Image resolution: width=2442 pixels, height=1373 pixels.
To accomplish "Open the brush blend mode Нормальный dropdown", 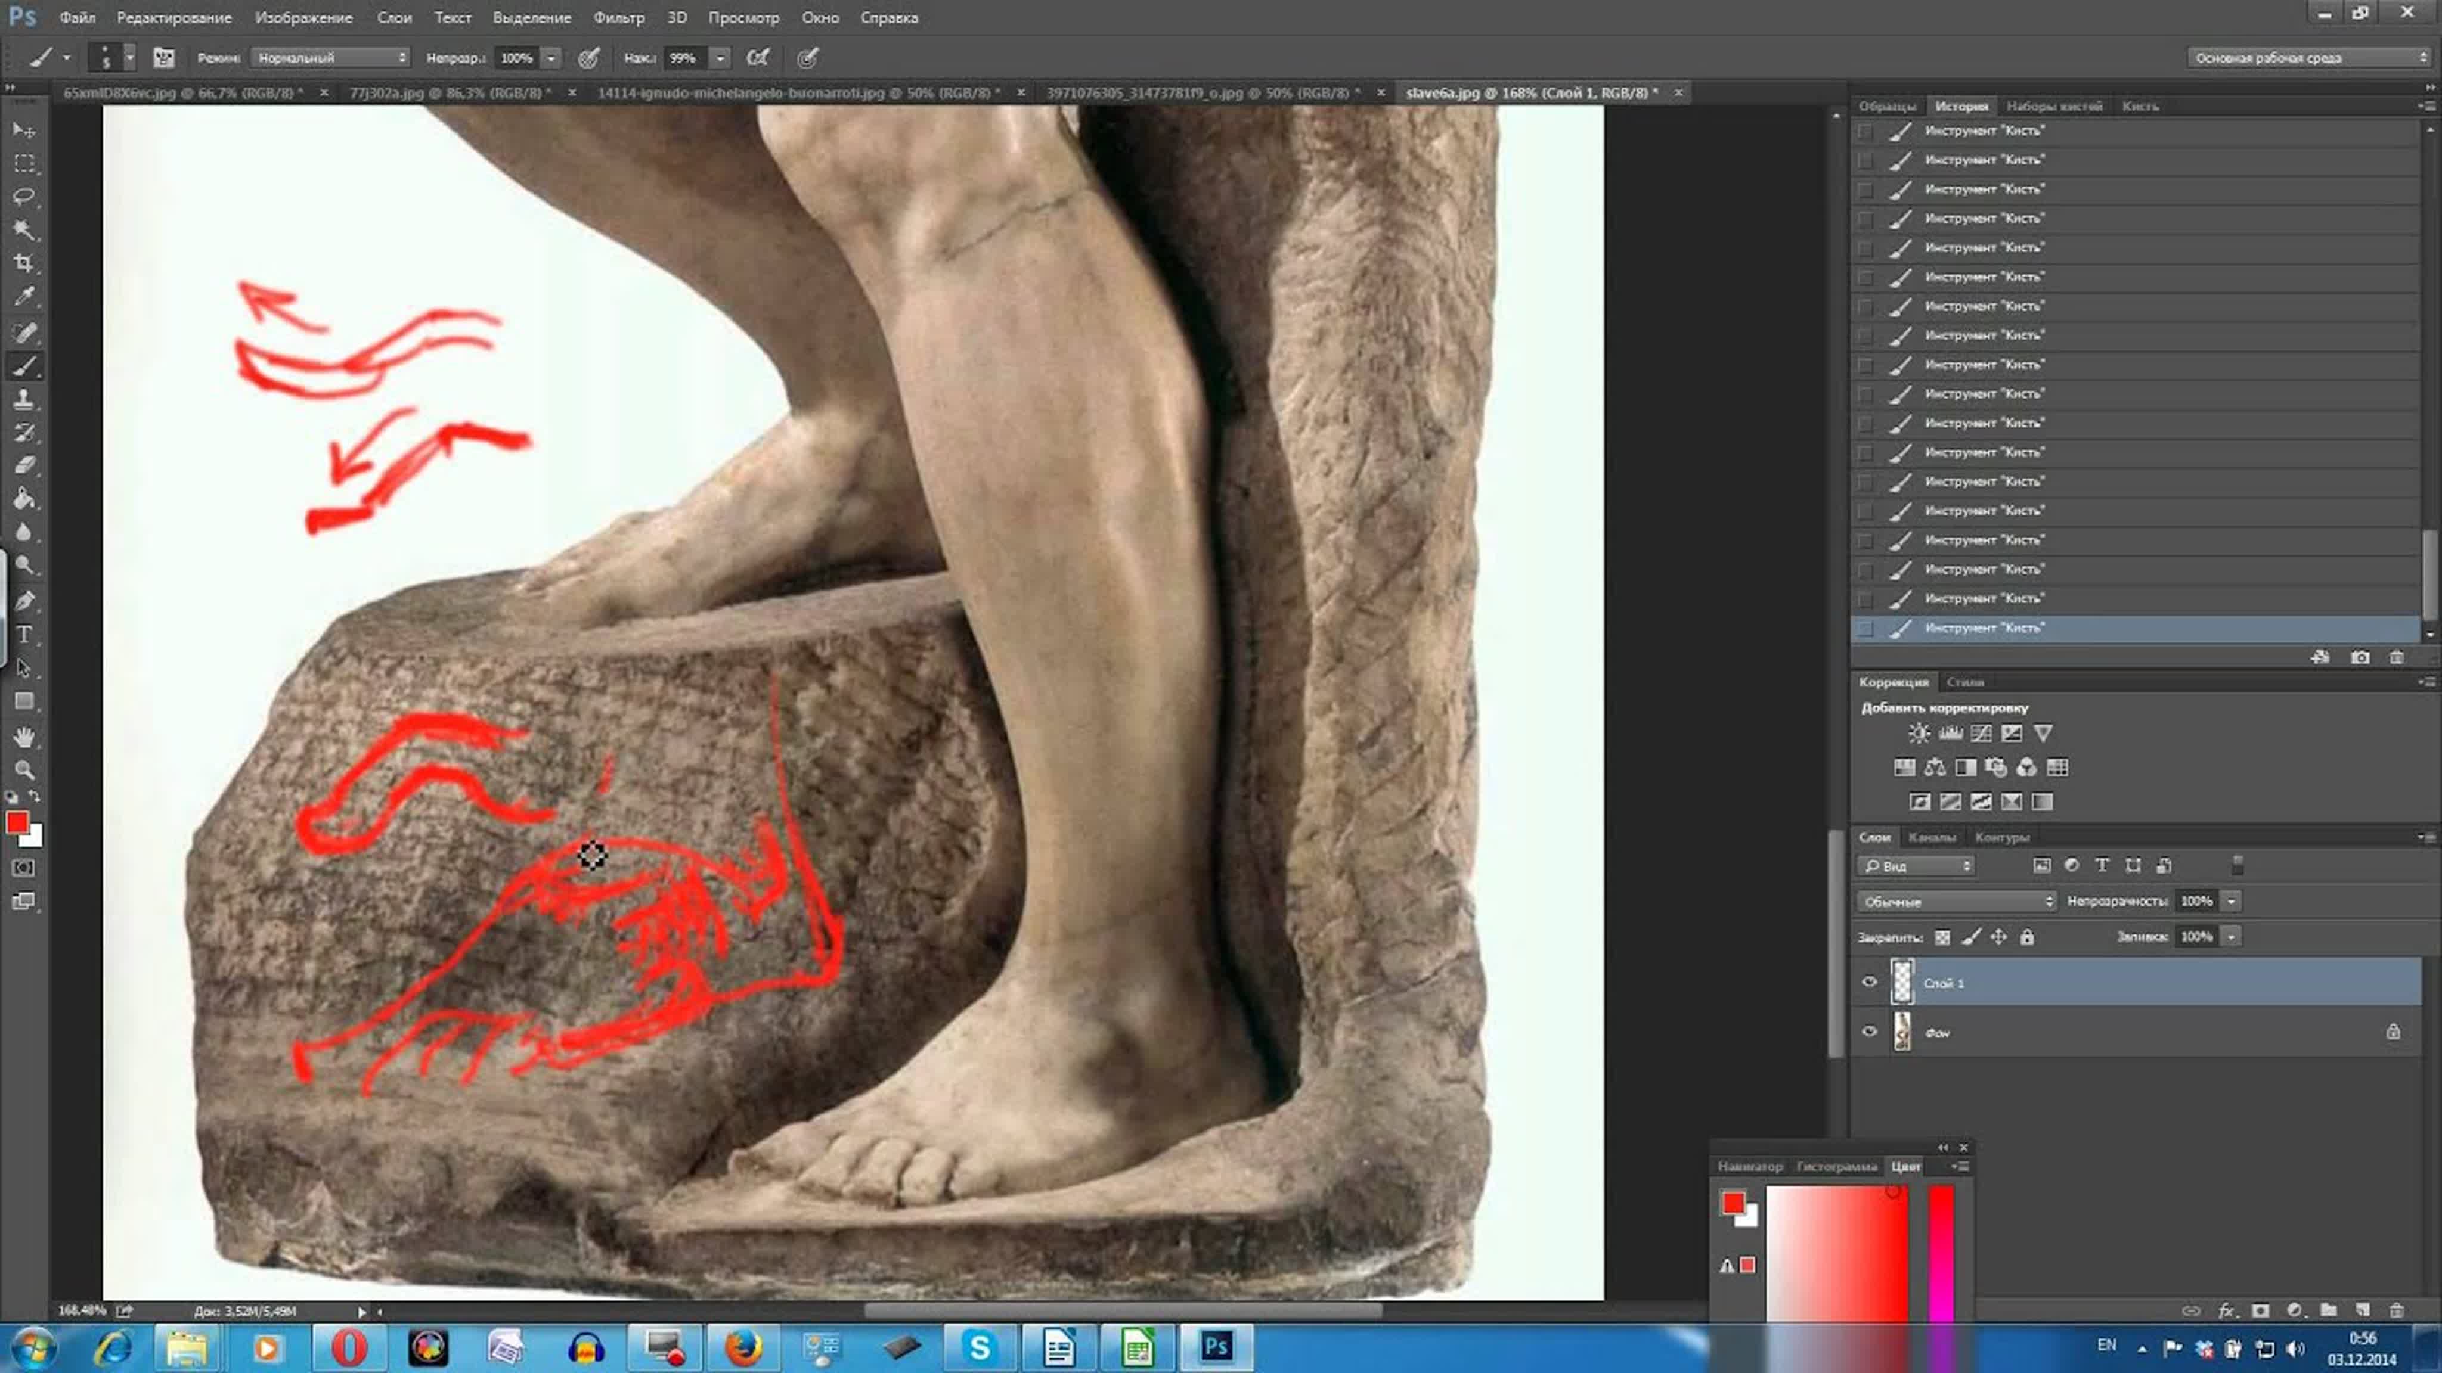I will [329, 58].
